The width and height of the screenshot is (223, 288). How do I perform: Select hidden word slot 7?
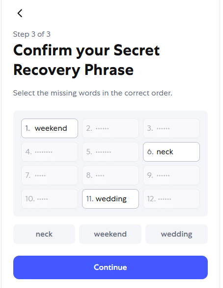coord(50,175)
